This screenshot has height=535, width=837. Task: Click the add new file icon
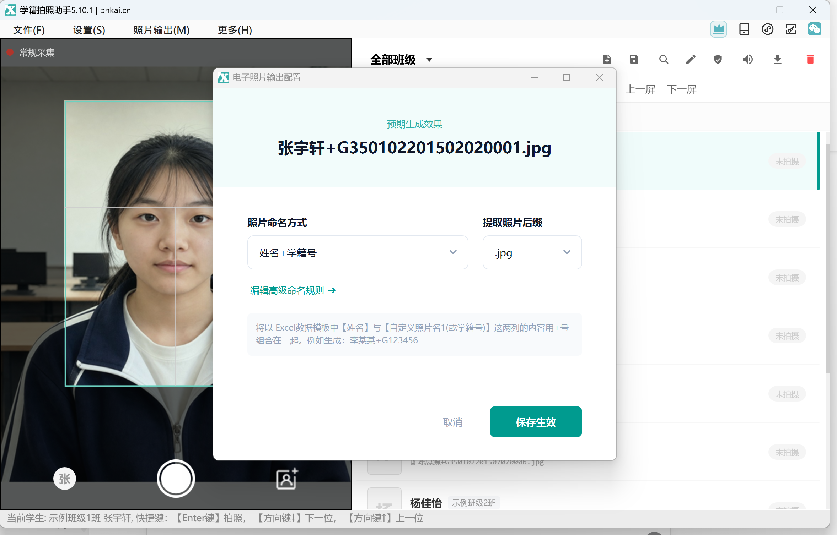[x=607, y=59]
